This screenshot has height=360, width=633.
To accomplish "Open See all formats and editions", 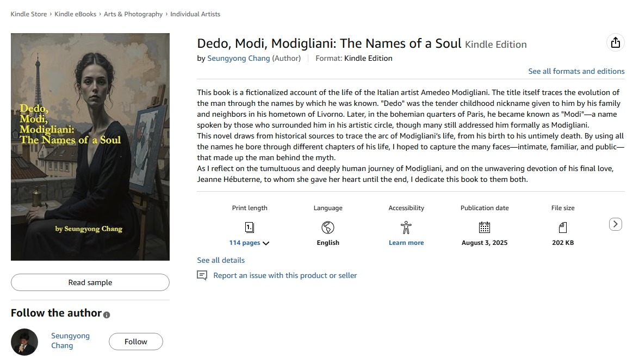I will 576,71.
